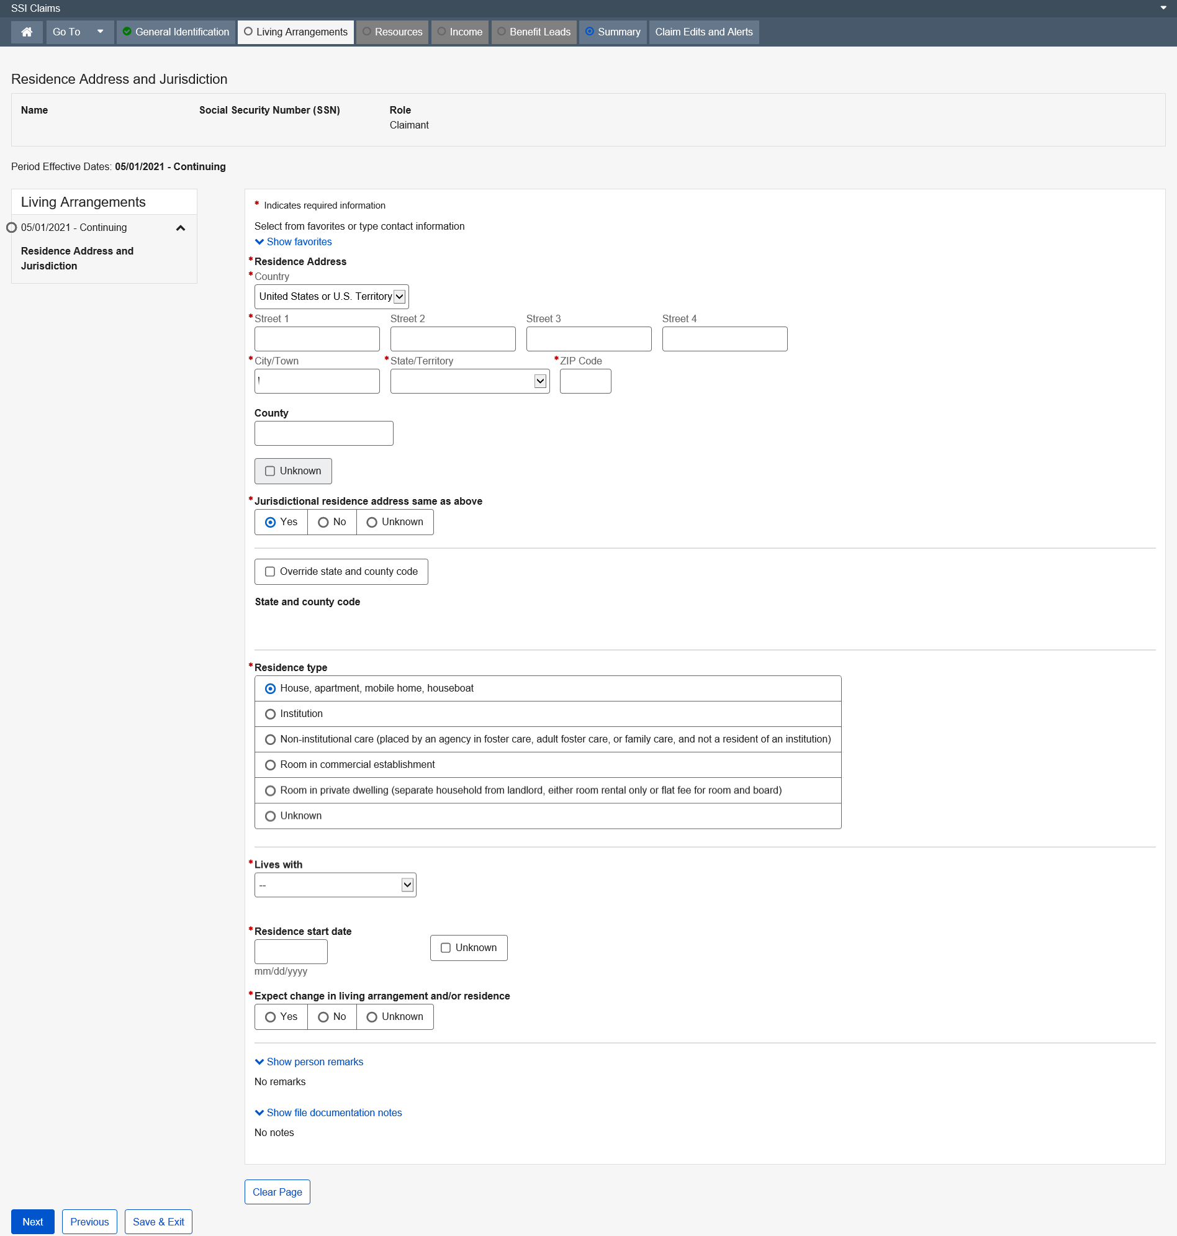Click the SSI Claims top-right dropdown arrow
The image size is (1177, 1236).
pyautogui.click(x=1163, y=8)
